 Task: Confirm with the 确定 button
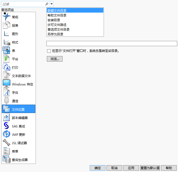click(98, 168)
